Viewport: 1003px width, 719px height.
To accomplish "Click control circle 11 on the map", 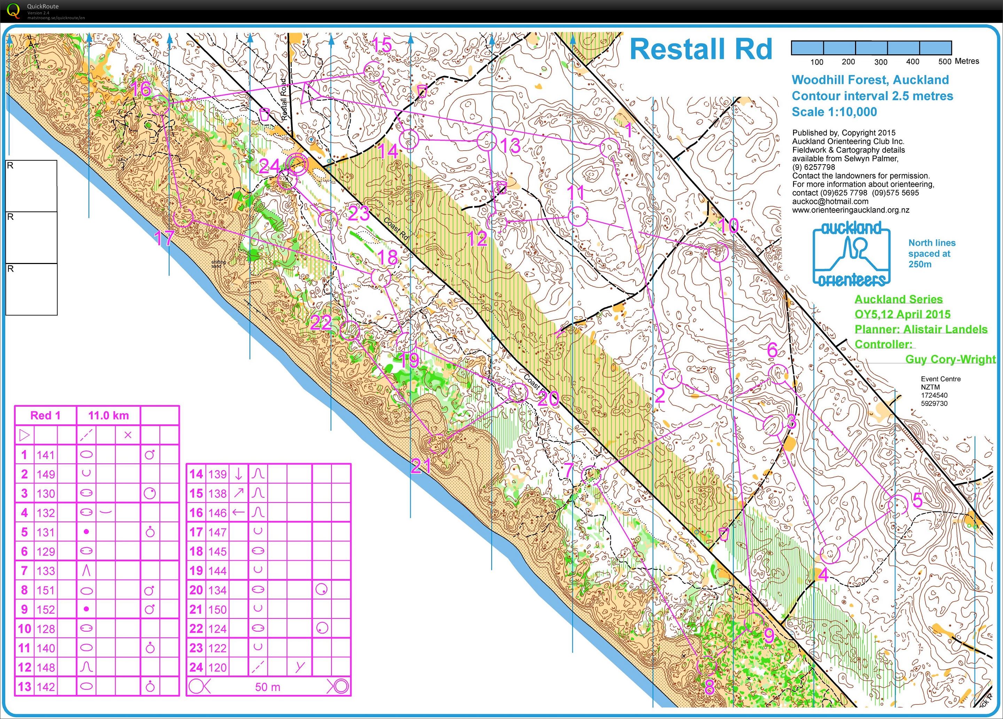I will coord(577,216).
